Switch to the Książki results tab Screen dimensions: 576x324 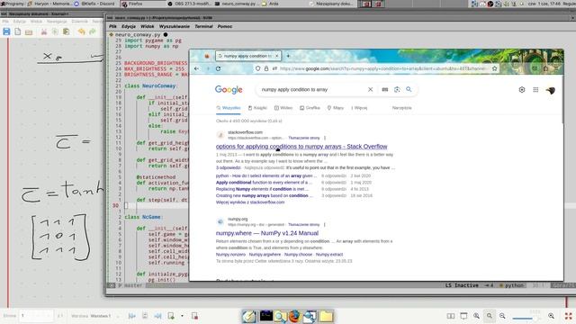pos(257,108)
